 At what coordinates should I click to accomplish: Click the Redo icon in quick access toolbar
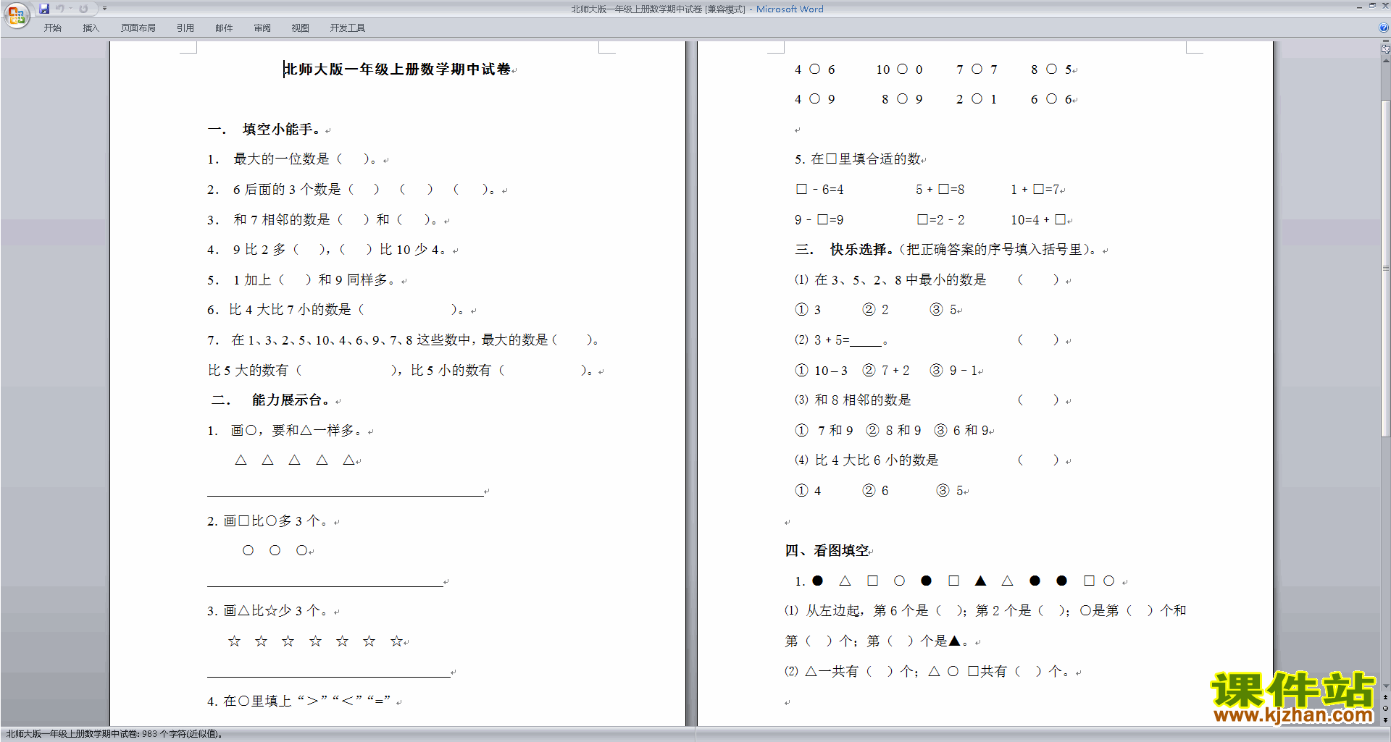click(83, 9)
